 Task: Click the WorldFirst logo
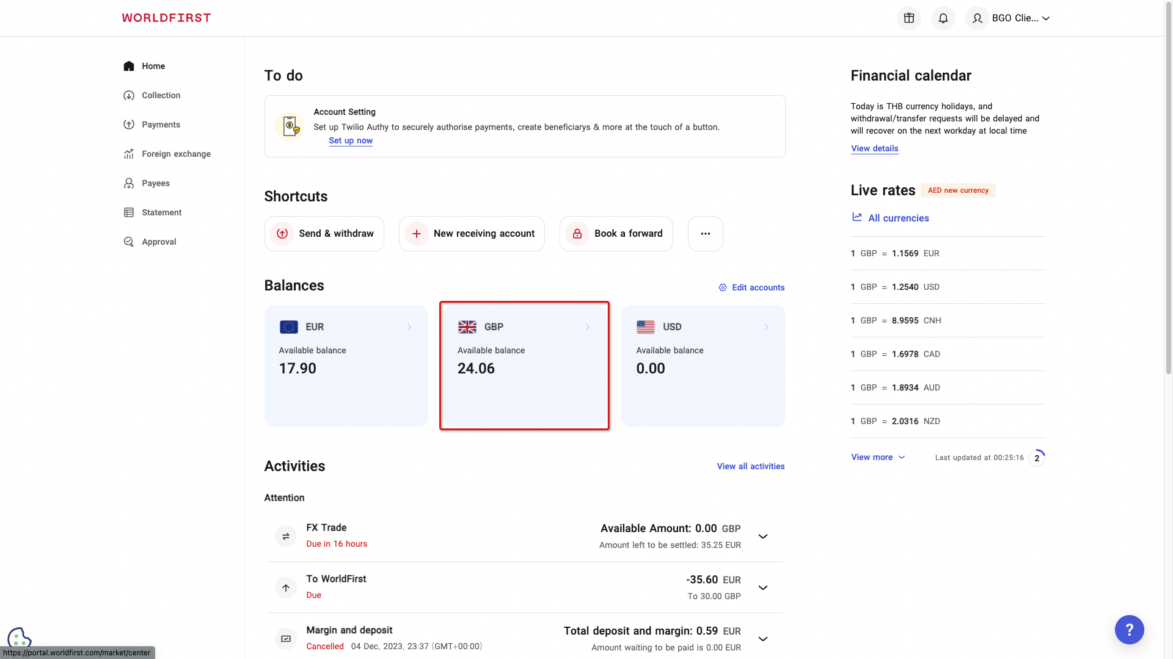pyautogui.click(x=166, y=18)
